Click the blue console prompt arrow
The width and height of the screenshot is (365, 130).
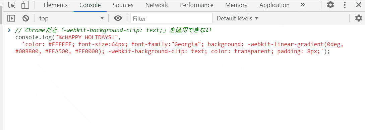(9, 30)
